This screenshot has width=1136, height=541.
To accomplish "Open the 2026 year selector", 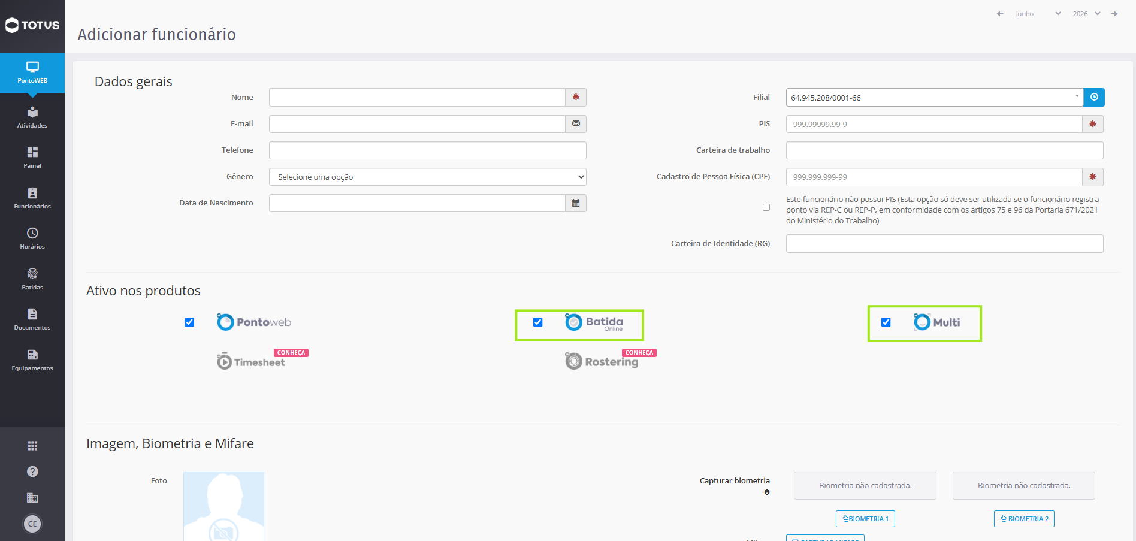I will [x=1086, y=14].
